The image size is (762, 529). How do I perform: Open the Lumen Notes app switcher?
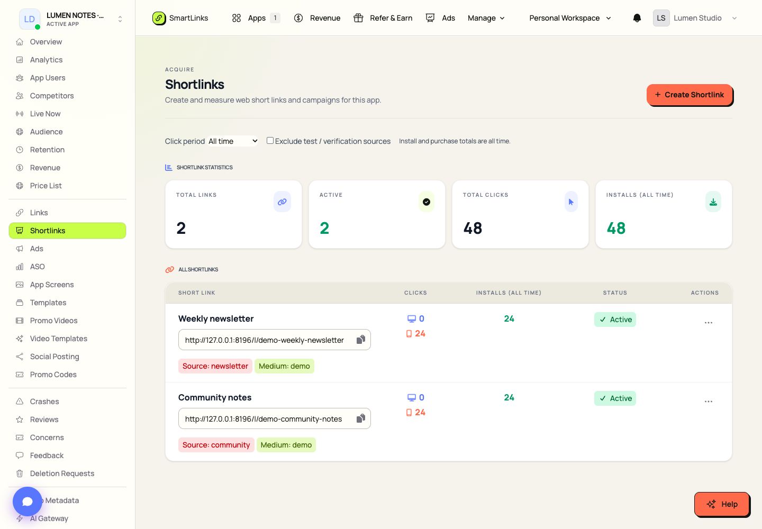click(71, 19)
